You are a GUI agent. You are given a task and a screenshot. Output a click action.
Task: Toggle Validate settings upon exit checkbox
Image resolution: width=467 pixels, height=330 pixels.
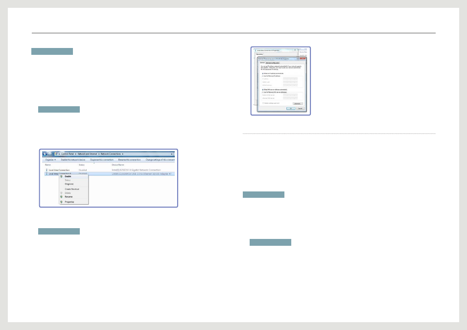[x=263, y=103]
